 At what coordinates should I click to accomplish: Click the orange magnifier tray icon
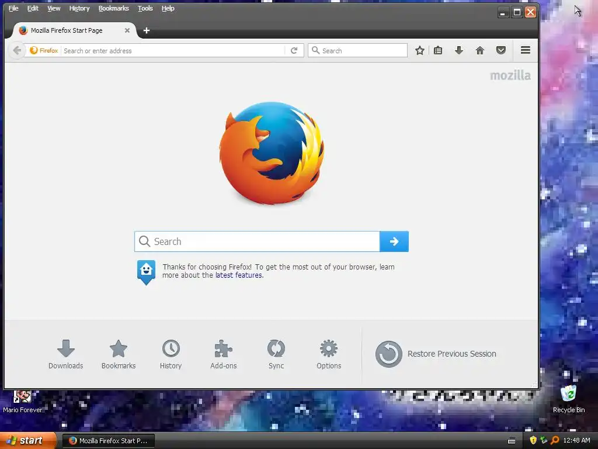point(555,440)
